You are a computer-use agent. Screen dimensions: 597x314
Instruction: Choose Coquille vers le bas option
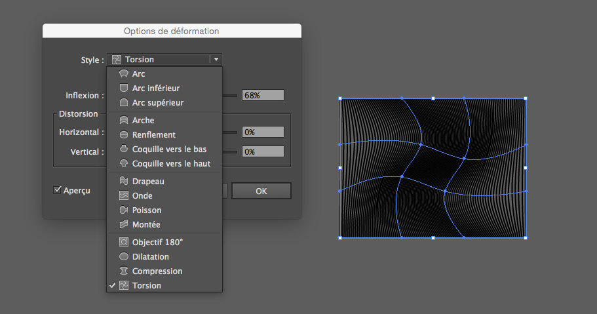(169, 149)
